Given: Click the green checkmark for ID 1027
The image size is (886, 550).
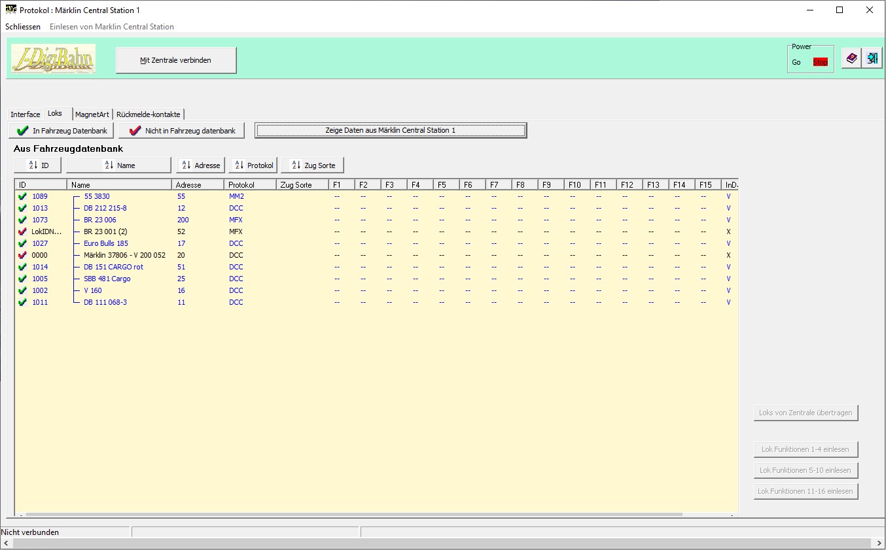Looking at the screenshot, I should (x=23, y=243).
